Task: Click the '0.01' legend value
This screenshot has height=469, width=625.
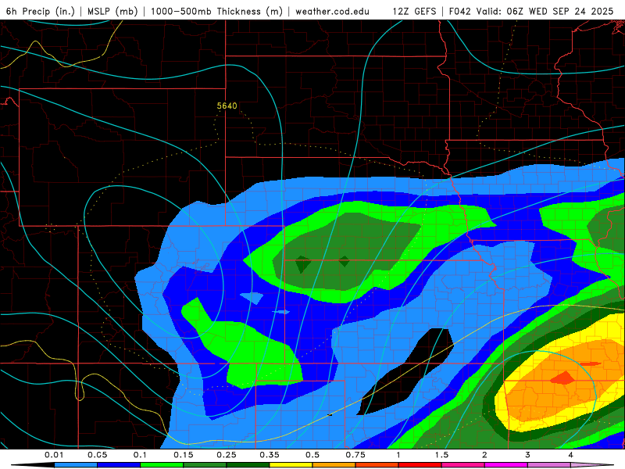Action: click(x=54, y=455)
